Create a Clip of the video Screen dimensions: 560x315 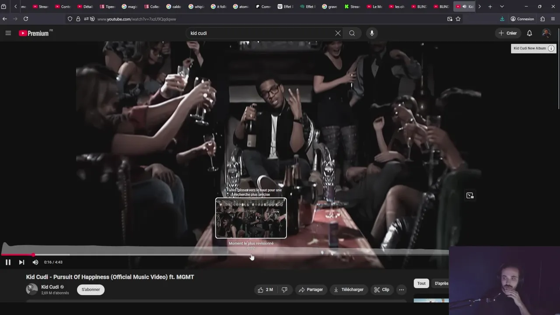[x=381, y=290]
